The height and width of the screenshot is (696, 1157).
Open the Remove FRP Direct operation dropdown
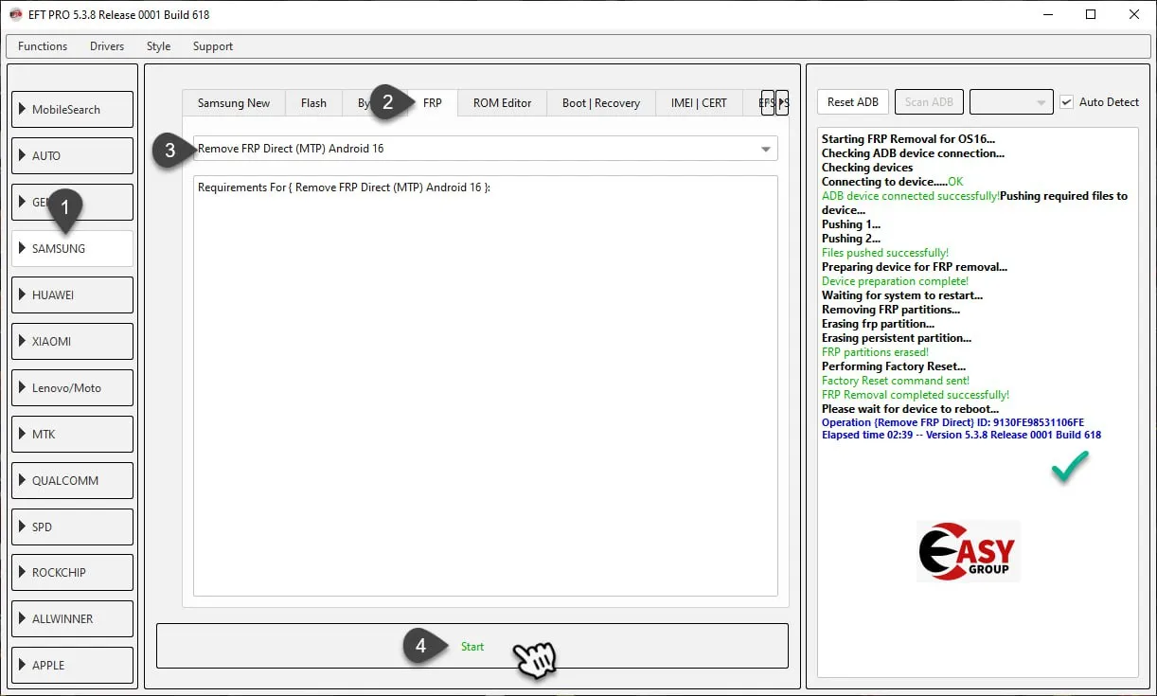pyautogui.click(x=765, y=149)
